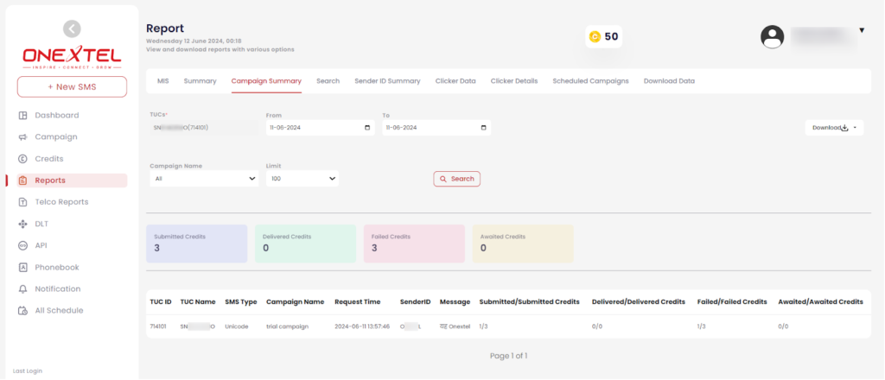This screenshot has width=885, height=380.
Task: Click the New SMS button
Action: point(72,87)
